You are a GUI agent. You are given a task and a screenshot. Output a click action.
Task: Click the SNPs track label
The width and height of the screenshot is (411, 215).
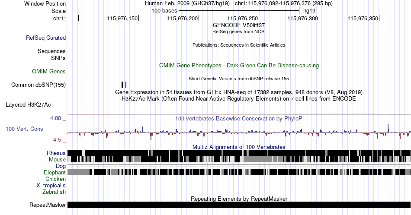point(58,58)
